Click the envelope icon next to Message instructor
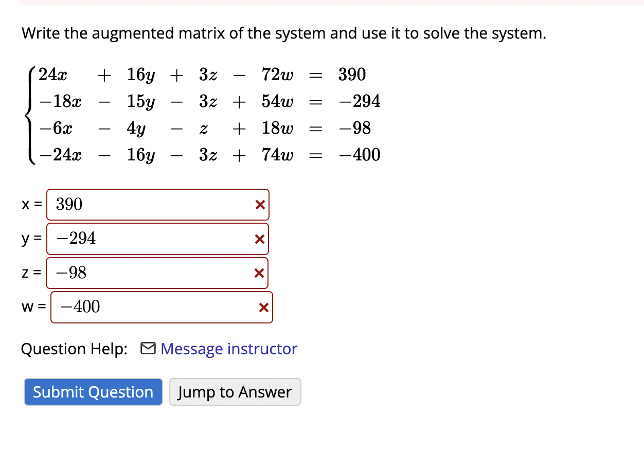The width and height of the screenshot is (644, 452). 148,349
